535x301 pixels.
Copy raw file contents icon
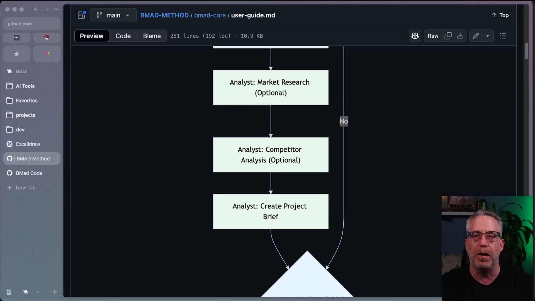(x=448, y=36)
